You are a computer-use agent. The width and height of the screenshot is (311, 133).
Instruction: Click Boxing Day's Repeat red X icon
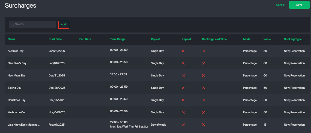pyautogui.click(x=183, y=88)
